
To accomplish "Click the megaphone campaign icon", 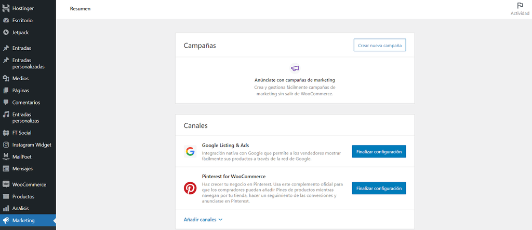I will tap(295, 68).
